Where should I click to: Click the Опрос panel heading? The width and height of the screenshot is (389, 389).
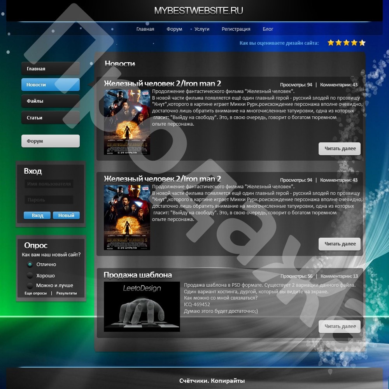pyautogui.click(x=36, y=245)
